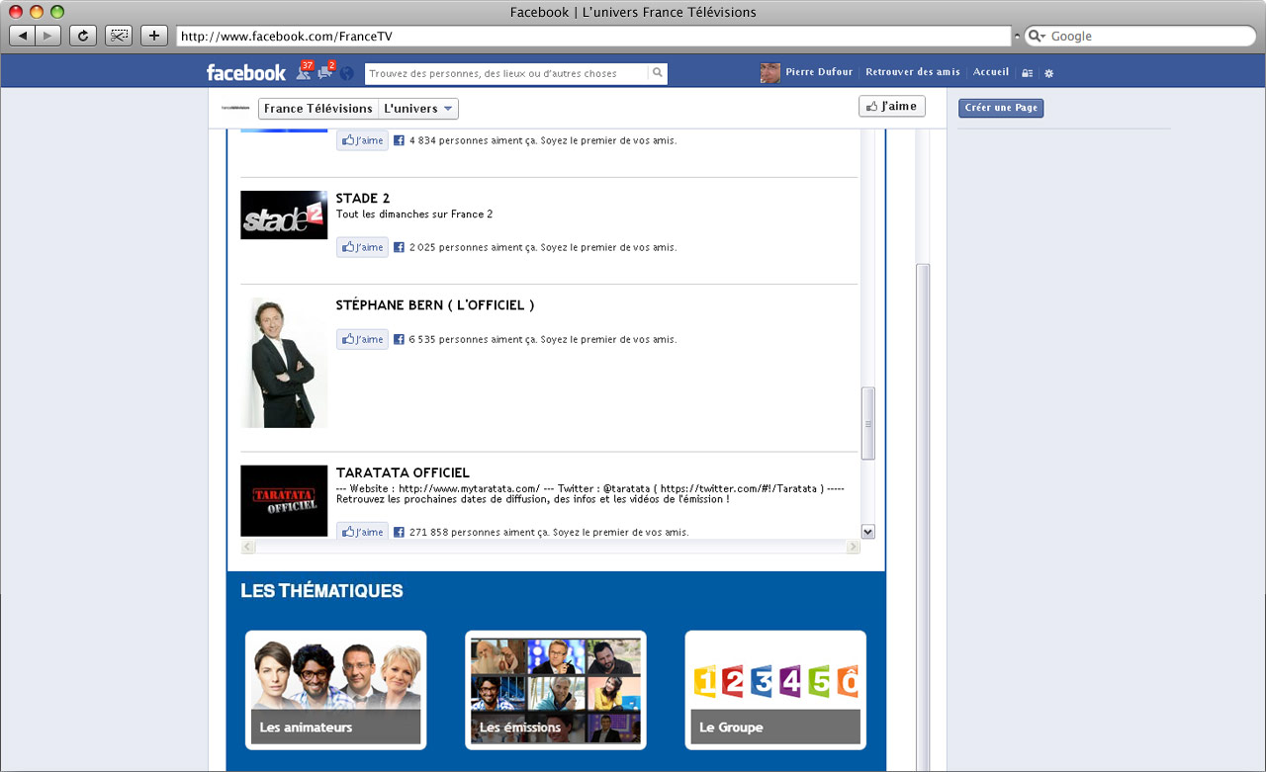Click the search magnifier button in Facebook bar
Screen dimensions: 1266x772
657,73
